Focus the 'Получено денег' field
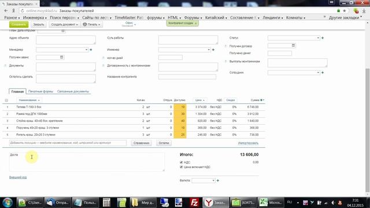This screenshot has width=370, height=208. point(280,53)
